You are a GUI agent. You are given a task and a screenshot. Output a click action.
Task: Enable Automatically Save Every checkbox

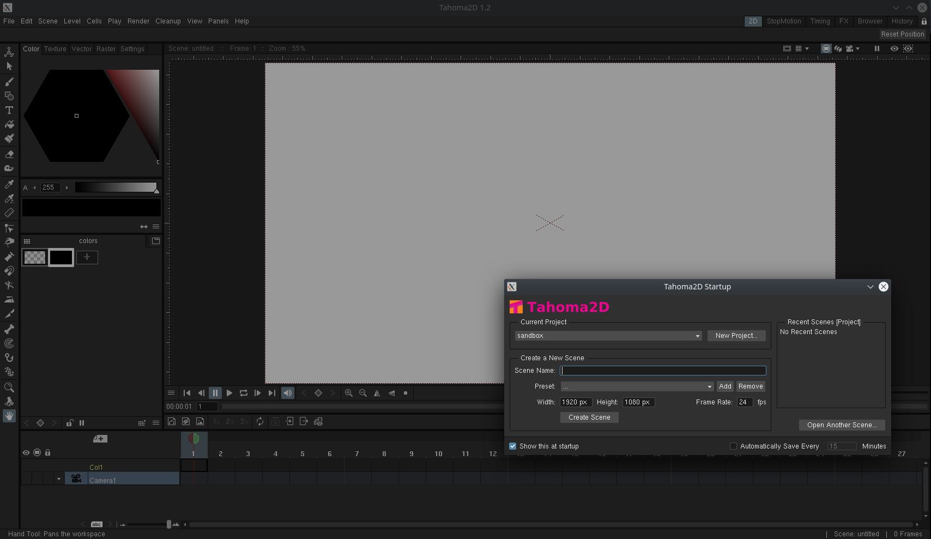pyautogui.click(x=733, y=446)
